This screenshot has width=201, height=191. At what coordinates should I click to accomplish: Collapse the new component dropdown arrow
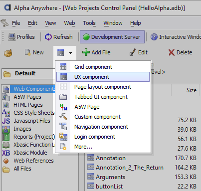point(70,53)
